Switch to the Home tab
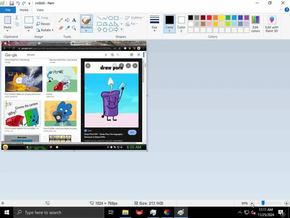The height and width of the screenshot is (218, 290). click(24, 10)
